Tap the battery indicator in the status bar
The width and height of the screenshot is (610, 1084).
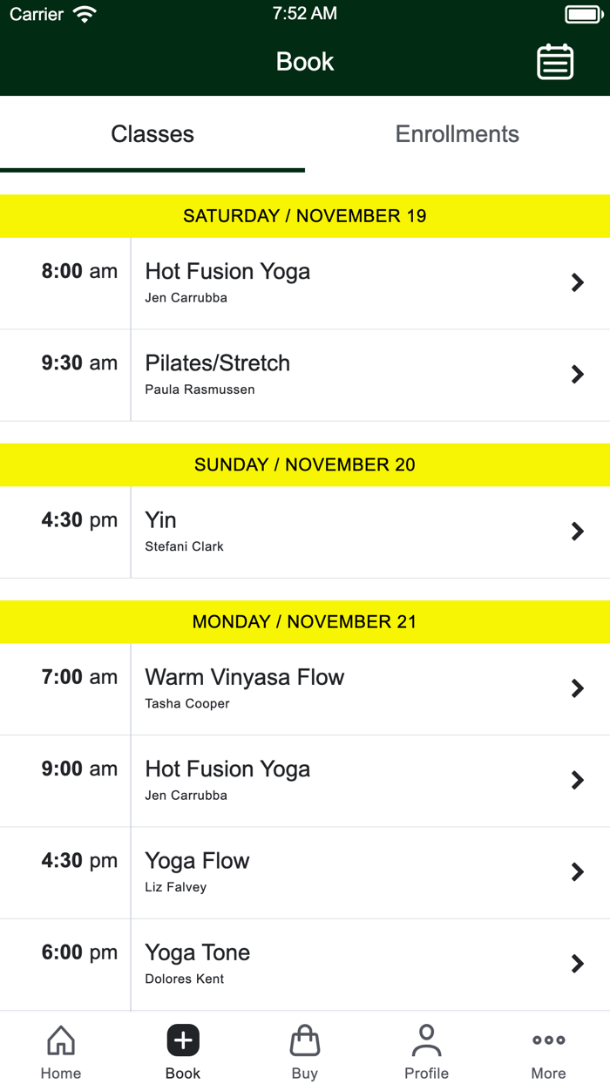582,13
